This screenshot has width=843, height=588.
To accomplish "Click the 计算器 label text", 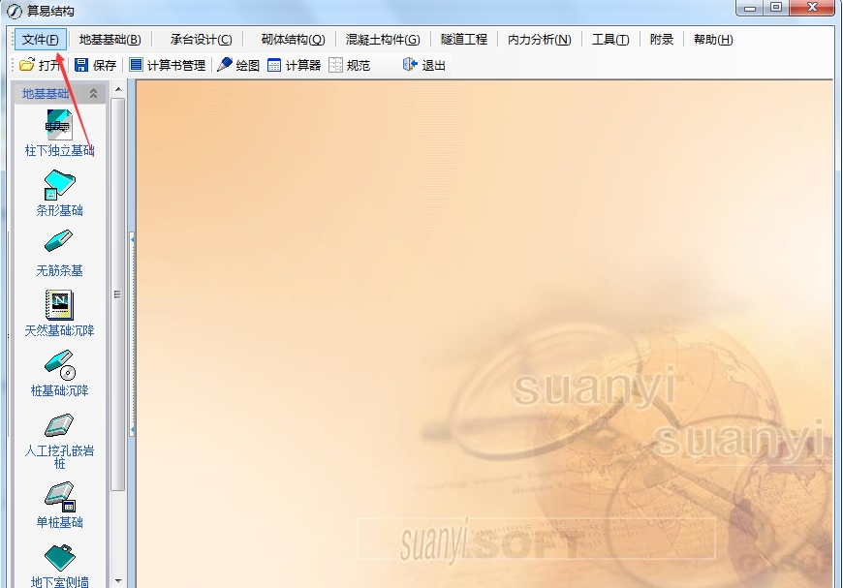I will tap(302, 66).
